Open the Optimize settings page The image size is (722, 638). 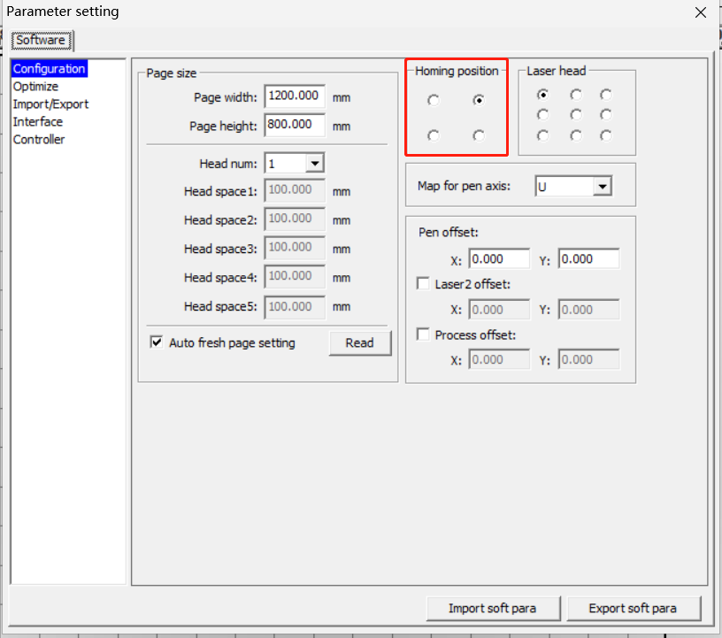pyautogui.click(x=35, y=87)
